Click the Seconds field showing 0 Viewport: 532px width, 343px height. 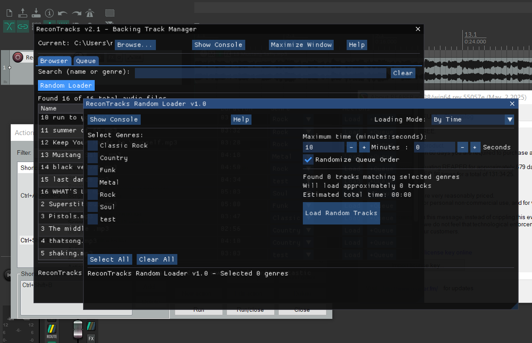click(x=435, y=148)
